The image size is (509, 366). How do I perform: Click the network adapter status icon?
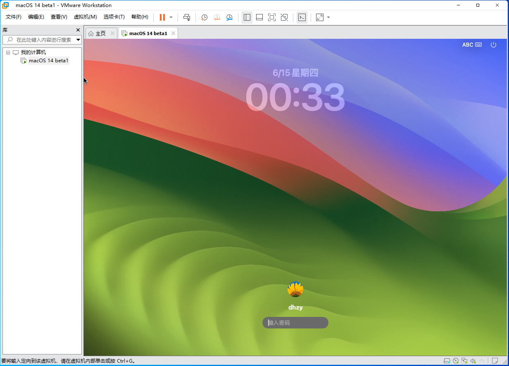[464, 360]
